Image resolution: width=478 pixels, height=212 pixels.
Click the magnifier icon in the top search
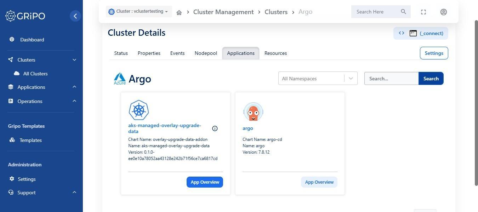pos(403,12)
